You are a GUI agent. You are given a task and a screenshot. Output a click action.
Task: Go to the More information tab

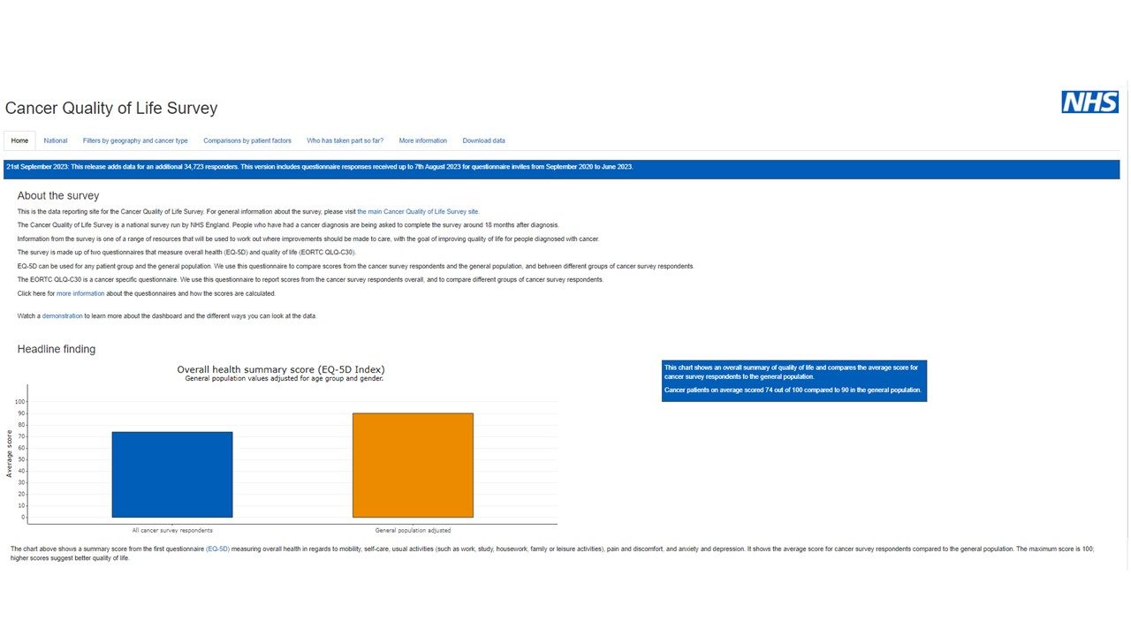[x=423, y=140]
